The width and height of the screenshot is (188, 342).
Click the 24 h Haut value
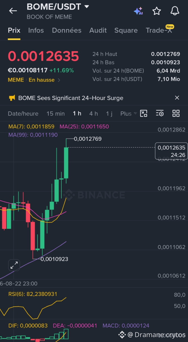pos(165,54)
